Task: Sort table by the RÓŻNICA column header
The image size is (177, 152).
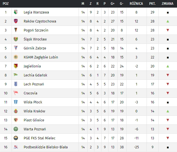Action: [x=136, y=4]
